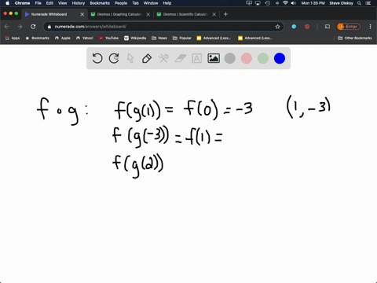Screen dimensions: 377x283
Task: Select the eraser tool
Action: (181, 58)
